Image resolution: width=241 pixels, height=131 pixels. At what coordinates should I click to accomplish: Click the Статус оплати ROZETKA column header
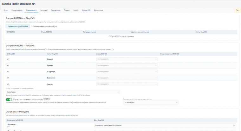coord(15,120)
